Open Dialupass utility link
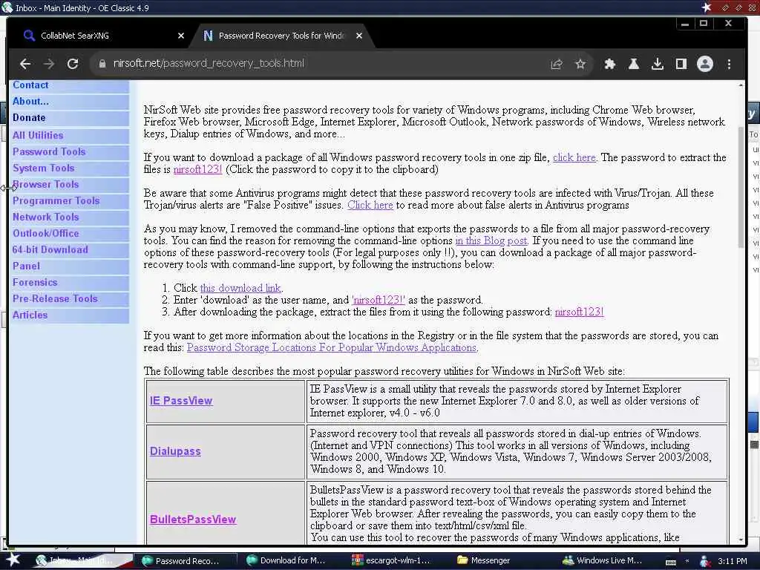The width and height of the screenshot is (760, 570). coord(175,451)
